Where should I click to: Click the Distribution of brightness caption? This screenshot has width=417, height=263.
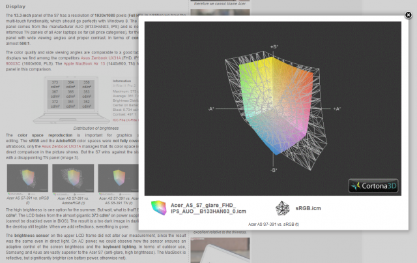coord(96,129)
